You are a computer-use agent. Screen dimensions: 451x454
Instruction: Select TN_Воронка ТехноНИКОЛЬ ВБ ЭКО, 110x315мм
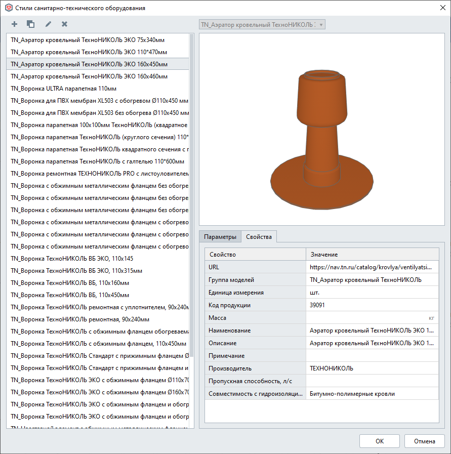coord(98,271)
